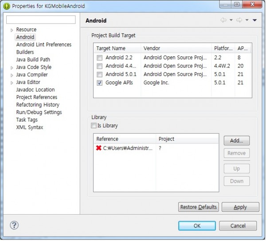
Task: Select Android Lint Preferences page
Action: point(44,45)
